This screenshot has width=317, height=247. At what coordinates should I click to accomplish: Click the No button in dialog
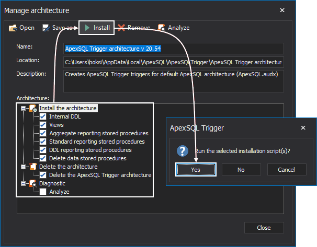point(241,170)
